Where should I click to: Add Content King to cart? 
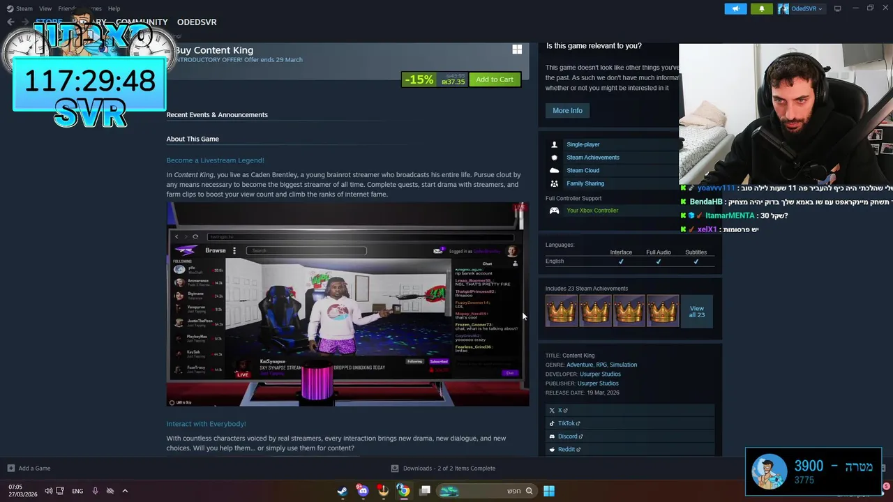click(495, 79)
